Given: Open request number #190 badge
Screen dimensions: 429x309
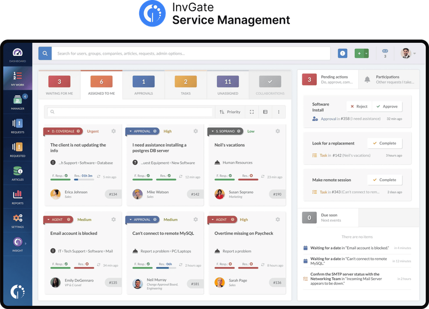Looking at the screenshot, I should coord(277,194).
